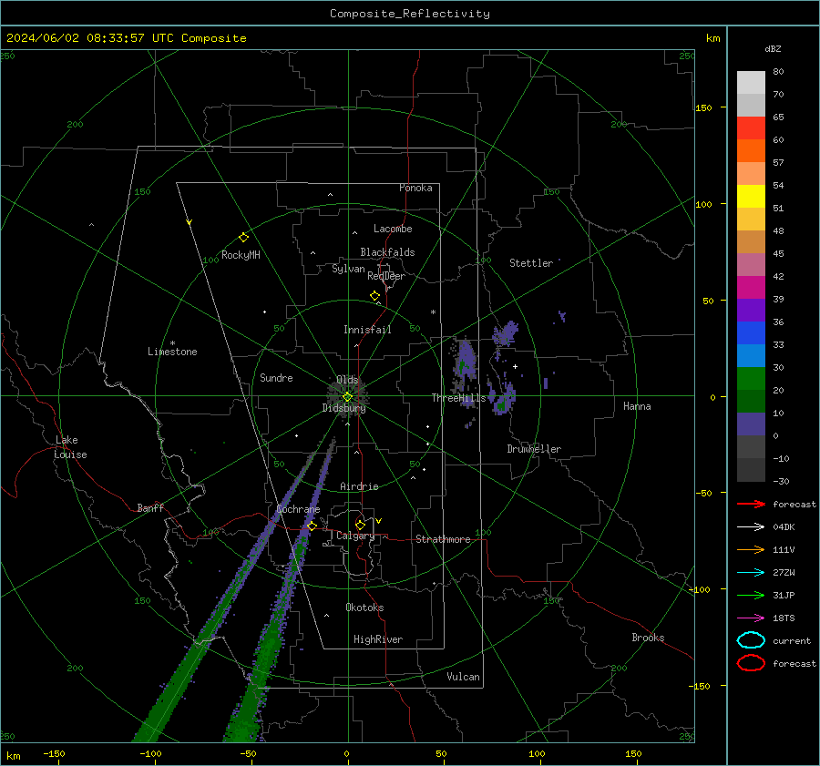Click the Banff town label
The image size is (820, 766).
tap(150, 508)
